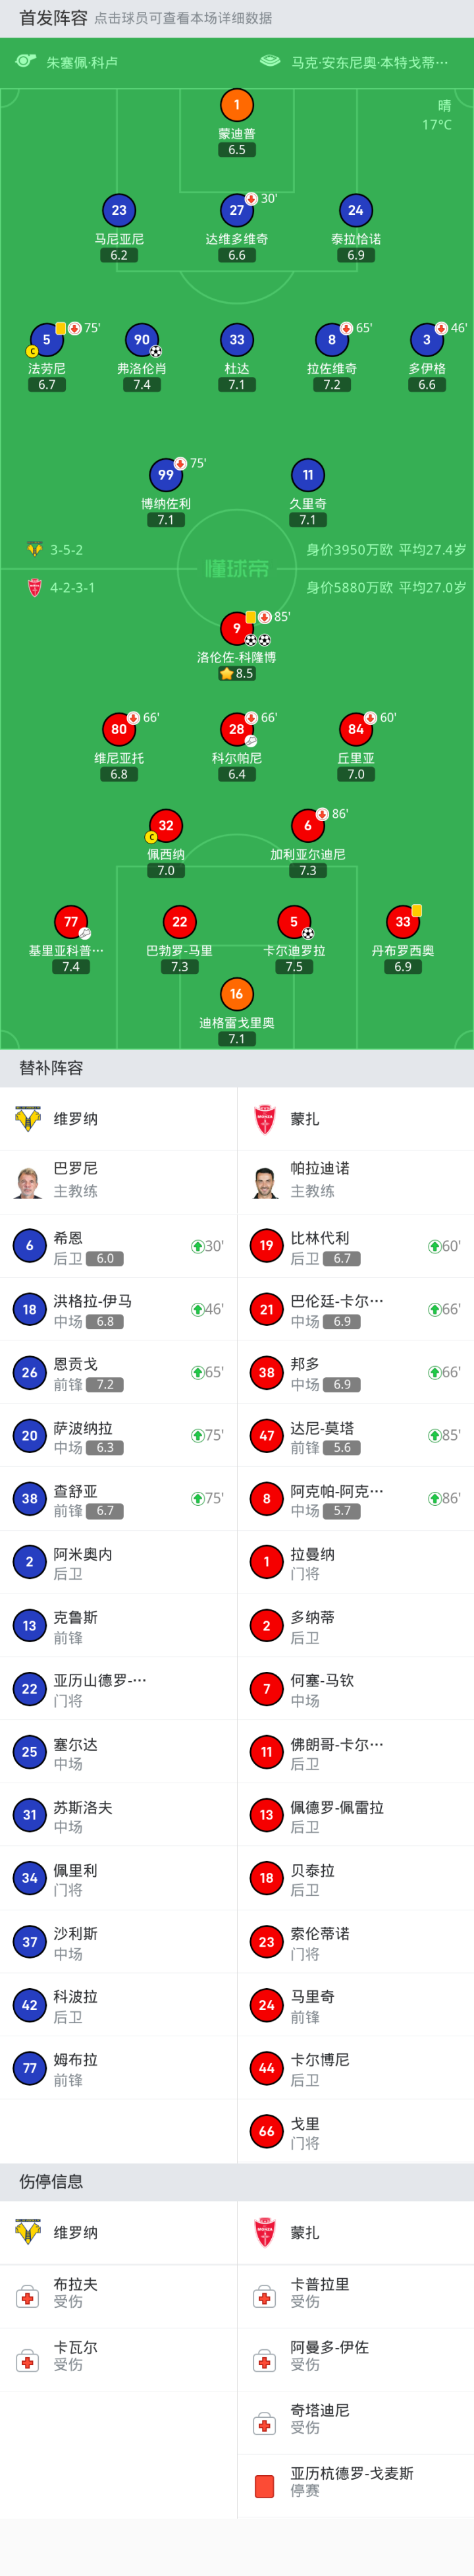Open 弗洛伦肖's player details on the pitch
The image size is (474, 2576).
[x=142, y=341]
